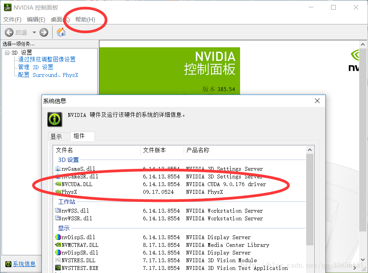Maximize the NVIDIA 控制面板 window

coord(333,7)
